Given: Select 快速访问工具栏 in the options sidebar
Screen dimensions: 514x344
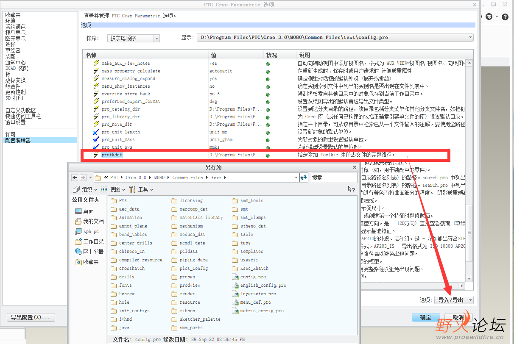Looking at the screenshot, I should 23,116.
